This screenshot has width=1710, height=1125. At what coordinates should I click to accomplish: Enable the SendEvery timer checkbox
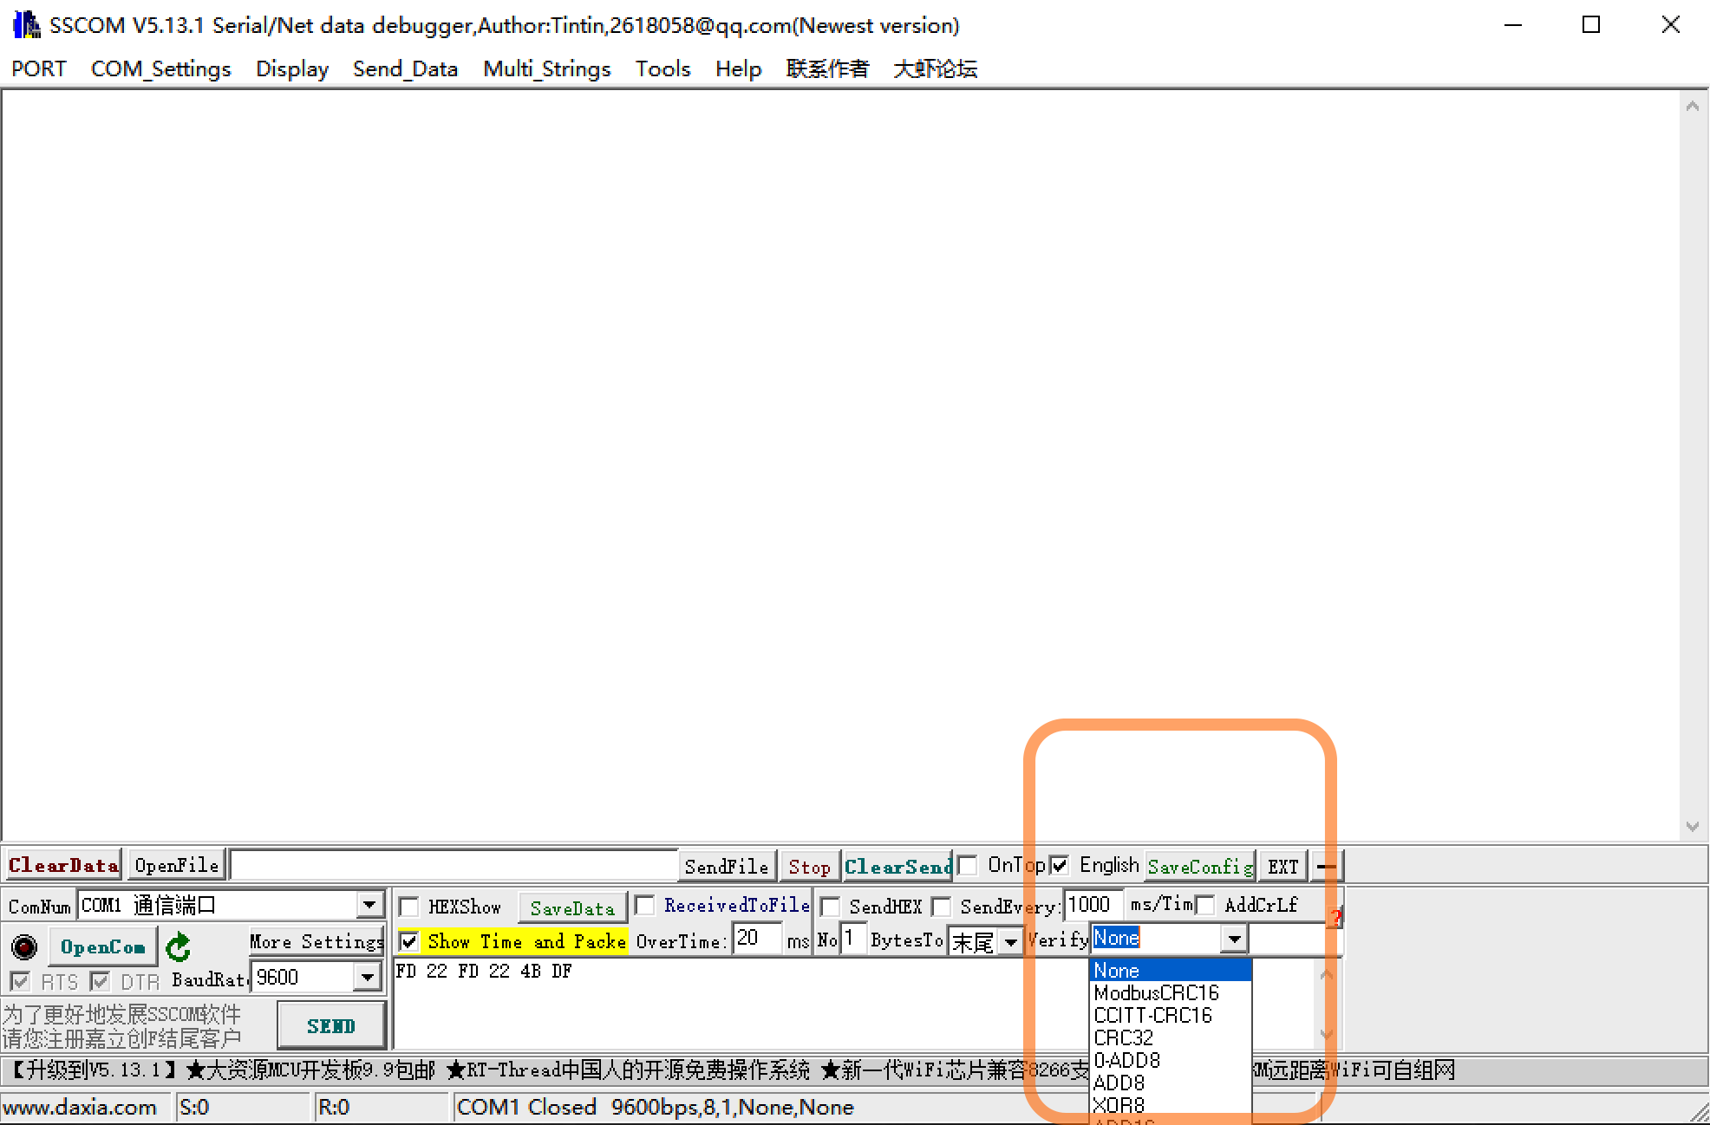click(942, 907)
